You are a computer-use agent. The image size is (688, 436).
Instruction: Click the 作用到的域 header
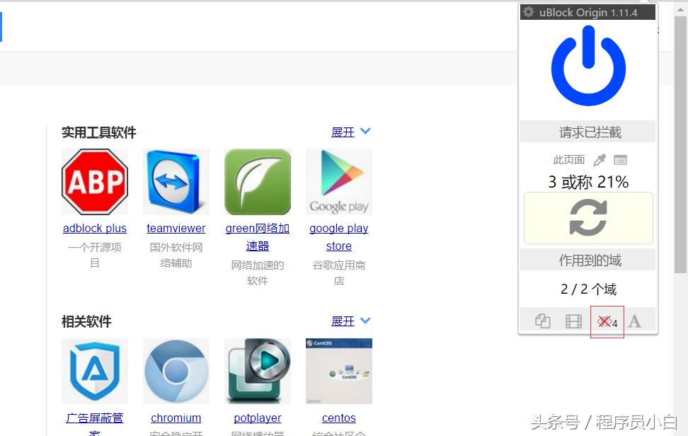click(587, 260)
